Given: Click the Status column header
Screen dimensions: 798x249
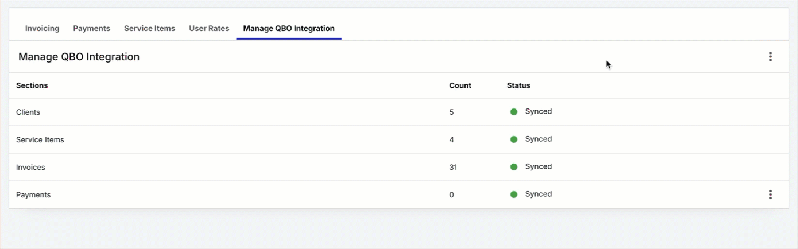Looking at the screenshot, I should pos(518,85).
